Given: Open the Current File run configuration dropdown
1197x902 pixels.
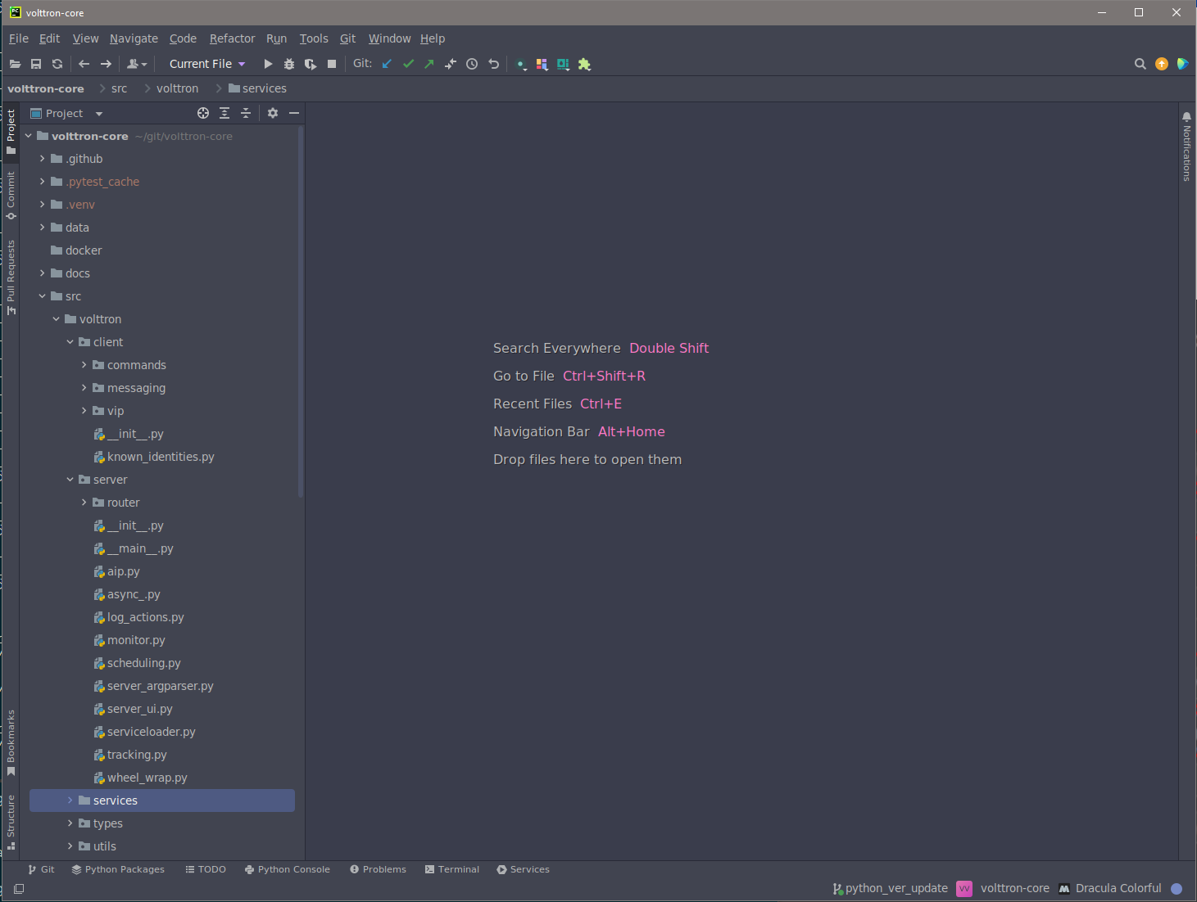Looking at the screenshot, I should (207, 64).
